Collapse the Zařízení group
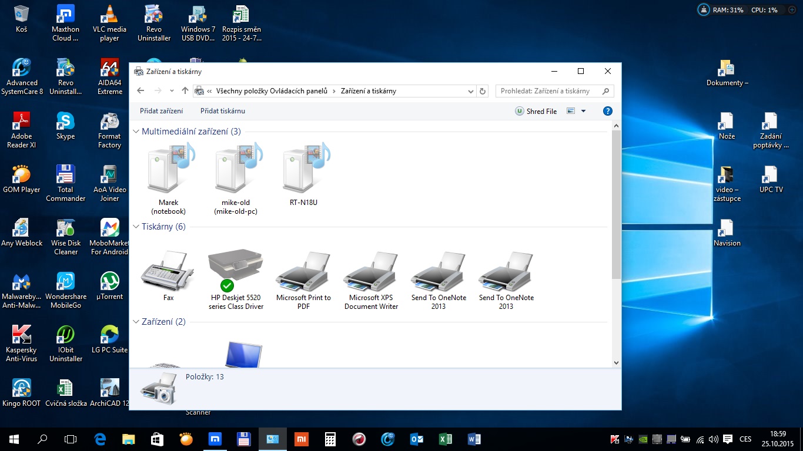 tap(136, 322)
